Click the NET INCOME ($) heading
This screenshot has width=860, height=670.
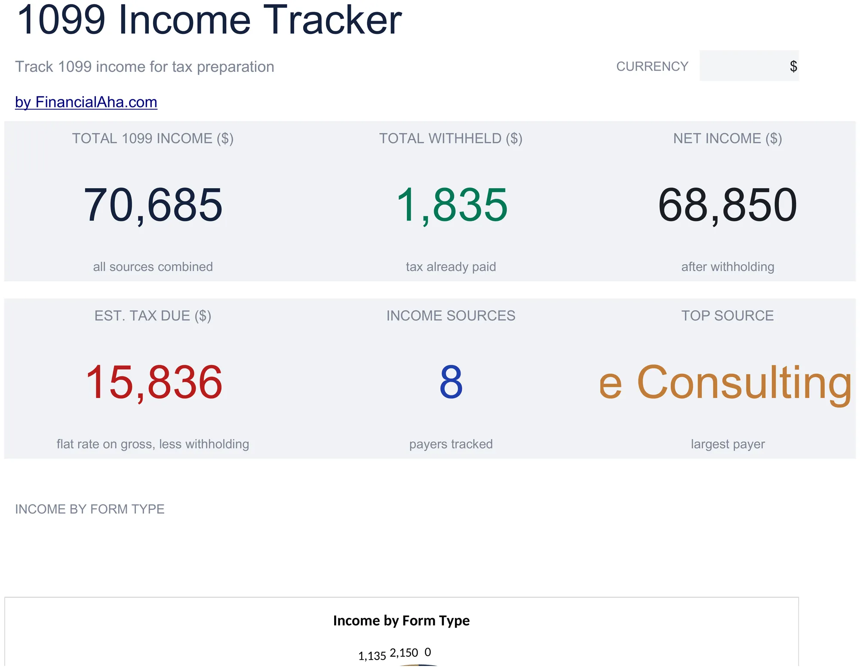(x=728, y=138)
